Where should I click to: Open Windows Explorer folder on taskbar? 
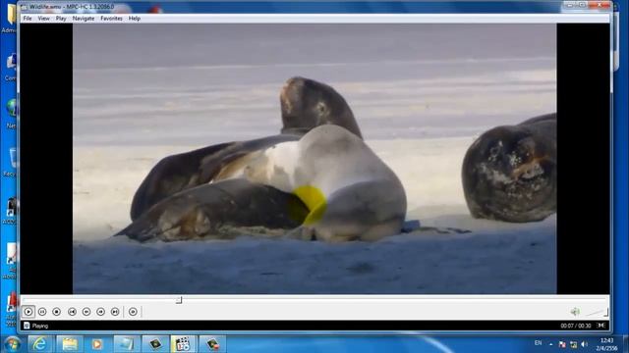[70, 344]
